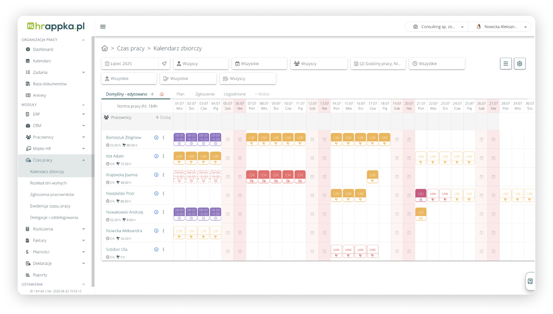
Task: Open calendar settings gear icon
Action: click(x=519, y=64)
